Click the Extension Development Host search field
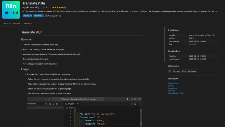Viewport: 225px width, 127px height. (78, 99)
